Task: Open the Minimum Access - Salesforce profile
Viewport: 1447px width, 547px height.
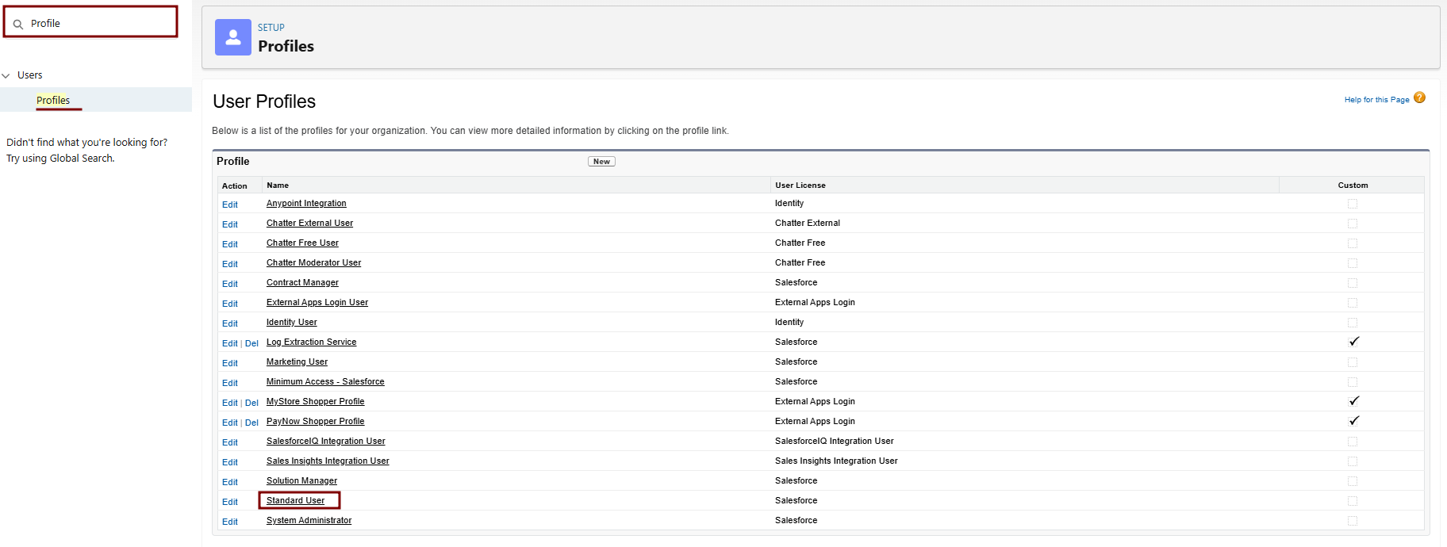Action: pyautogui.click(x=325, y=381)
